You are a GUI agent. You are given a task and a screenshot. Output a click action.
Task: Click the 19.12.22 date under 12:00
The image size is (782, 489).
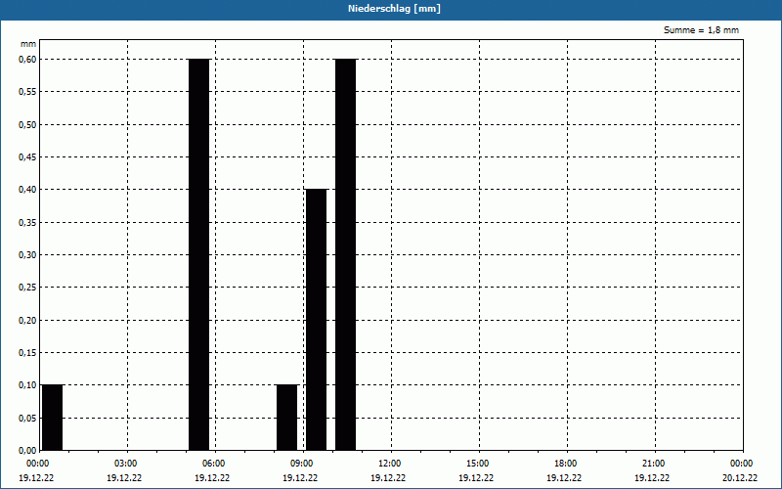coord(388,478)
